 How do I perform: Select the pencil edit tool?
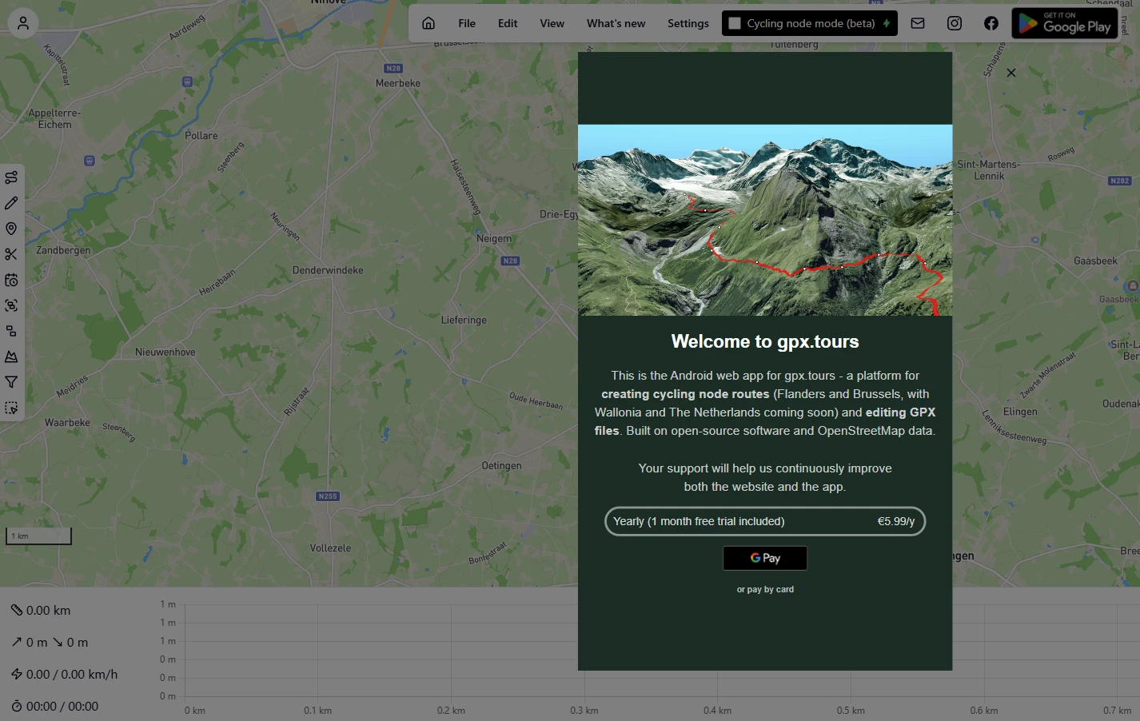(11, 203)
